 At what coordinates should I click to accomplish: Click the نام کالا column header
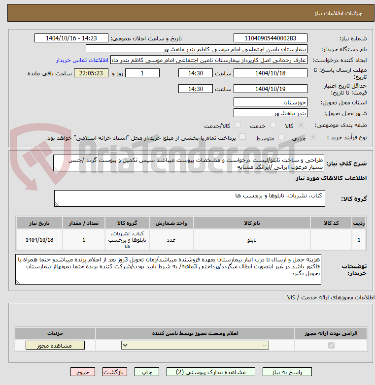(x=252, y=223)
